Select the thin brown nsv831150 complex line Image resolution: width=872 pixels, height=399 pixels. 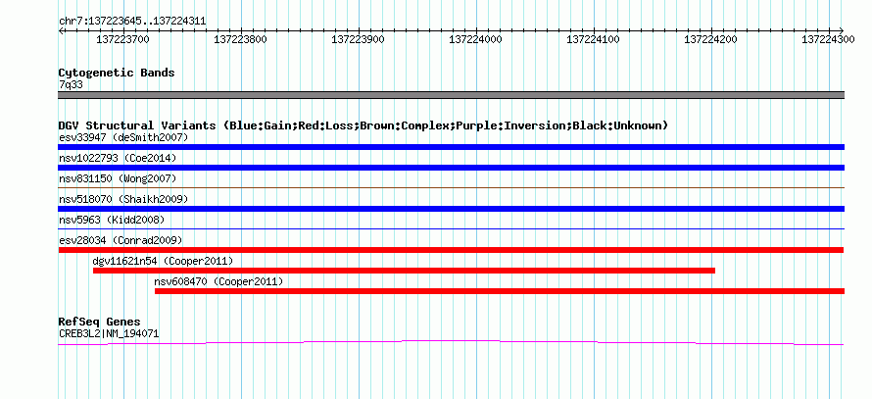point(451,188)
